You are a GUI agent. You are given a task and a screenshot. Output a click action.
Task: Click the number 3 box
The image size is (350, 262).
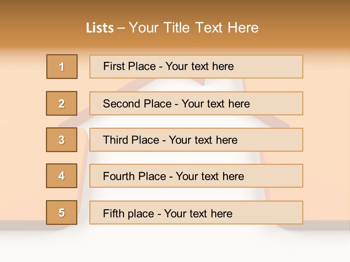pos(62,140)
